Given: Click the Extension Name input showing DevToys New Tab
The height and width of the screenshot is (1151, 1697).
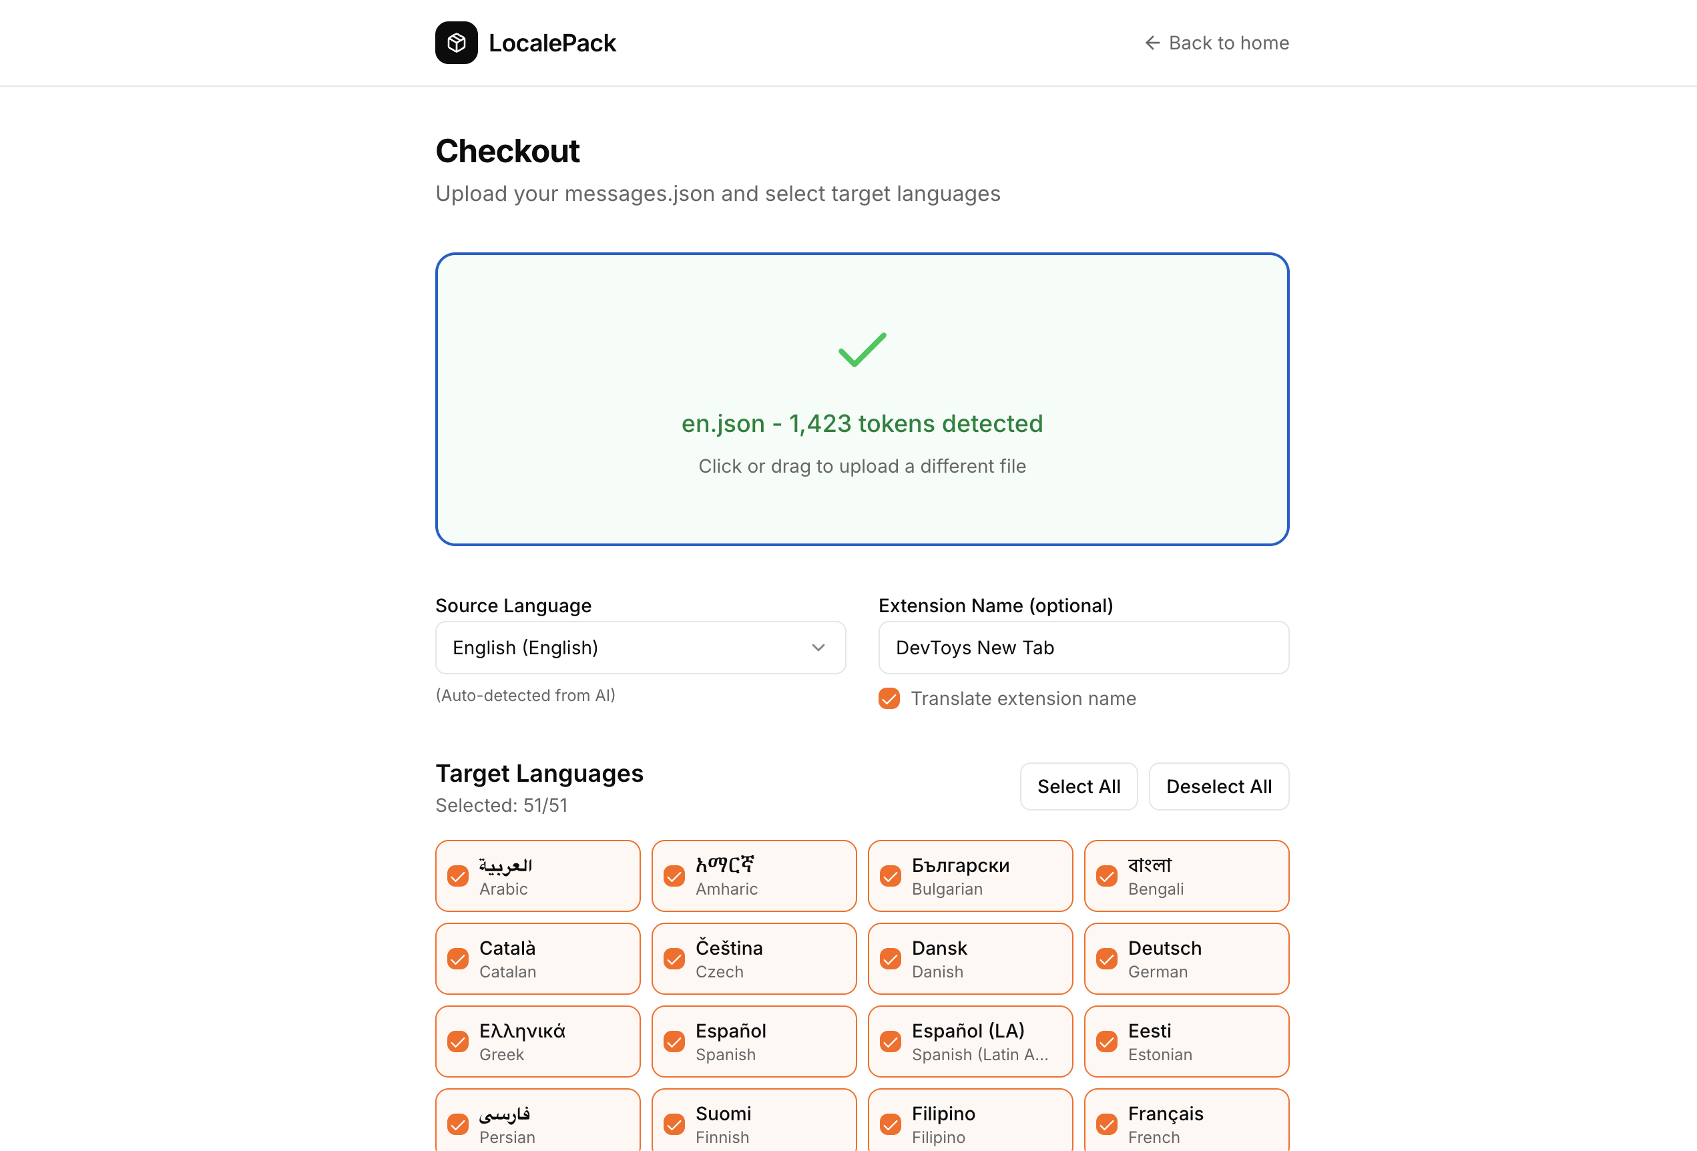Looking at the screenshot, I should [1083, 648].
